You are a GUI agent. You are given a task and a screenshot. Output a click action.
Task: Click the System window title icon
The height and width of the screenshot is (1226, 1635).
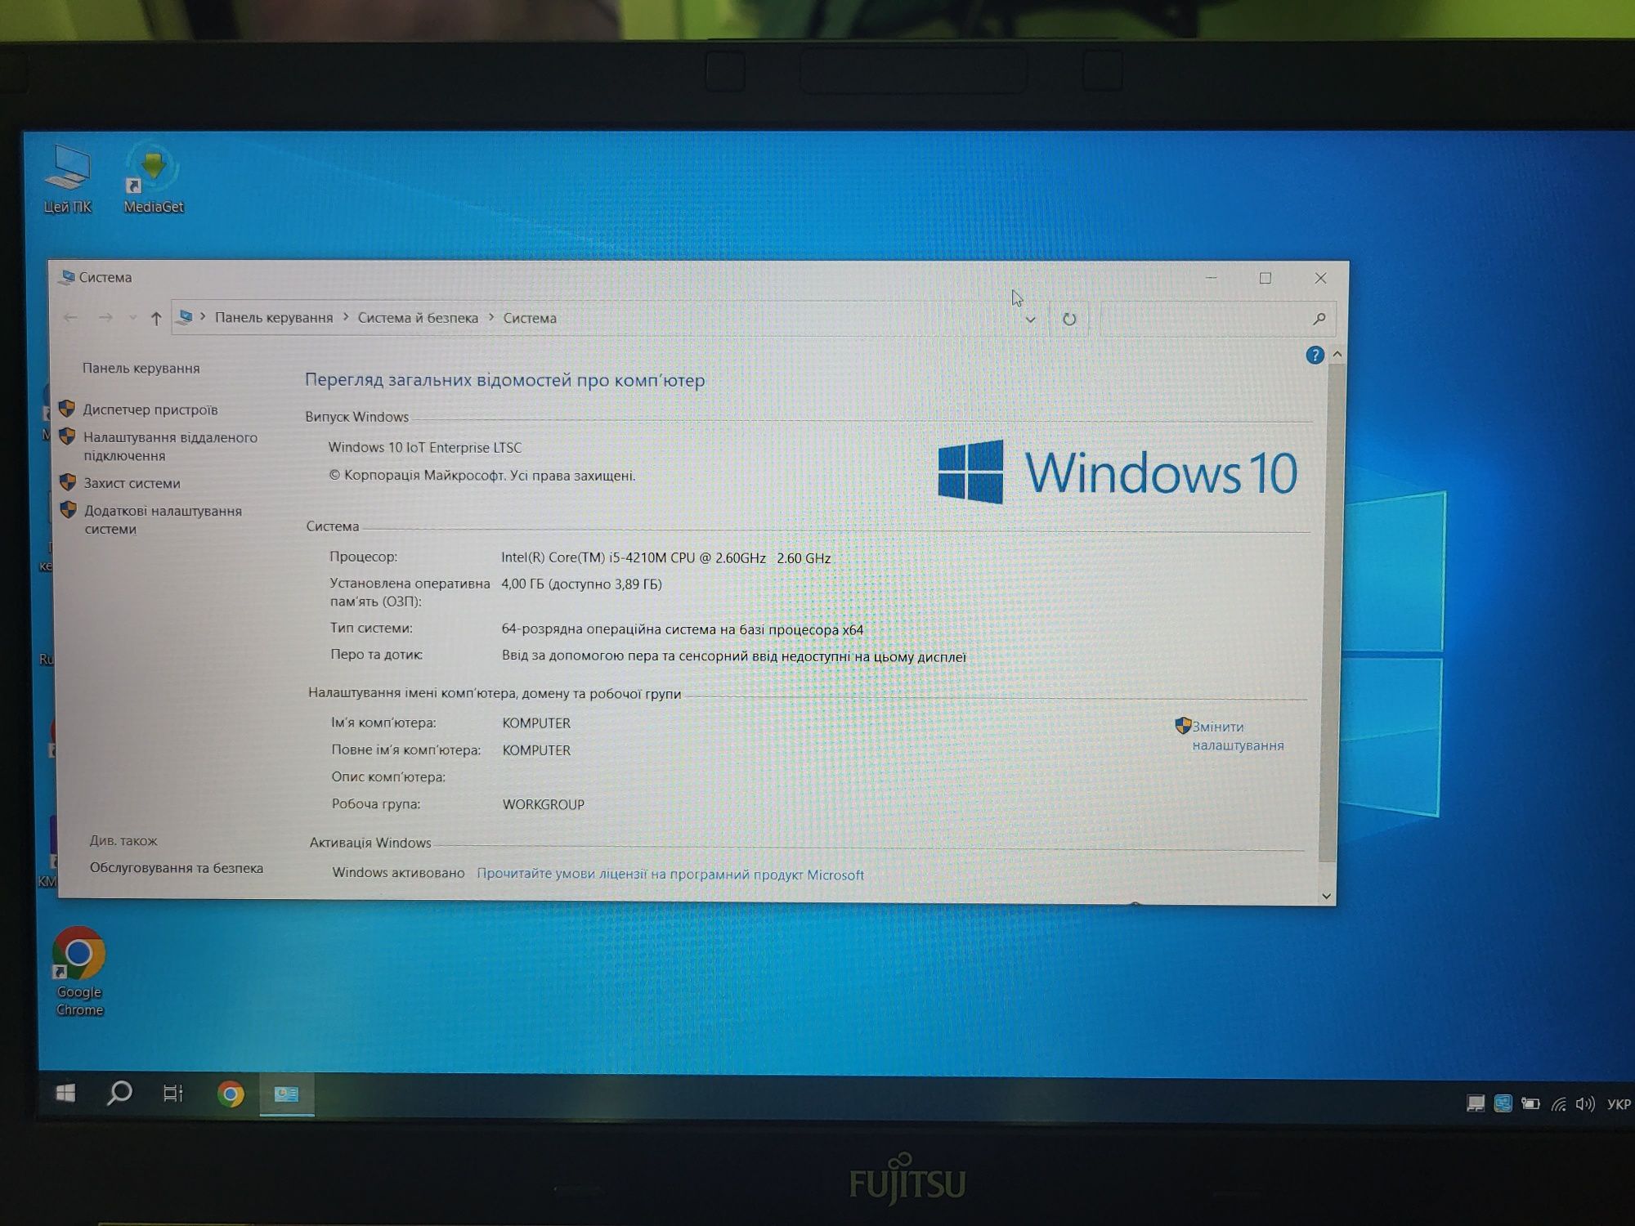(x=67, y=277)
